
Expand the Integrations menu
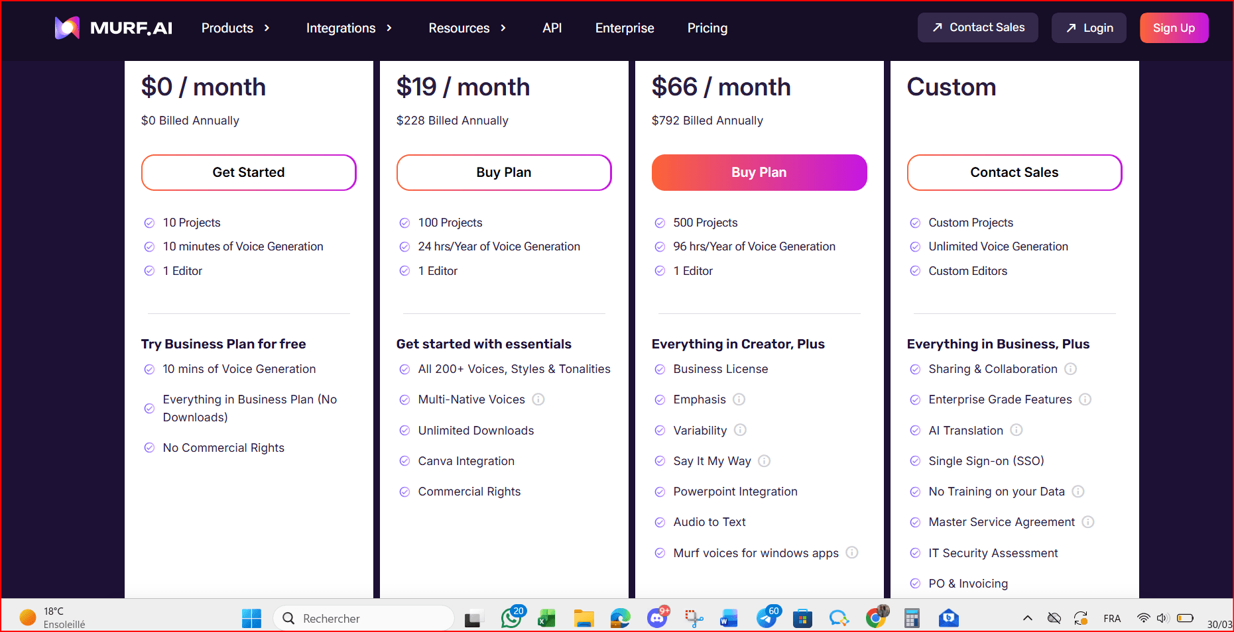click(349, 28)
